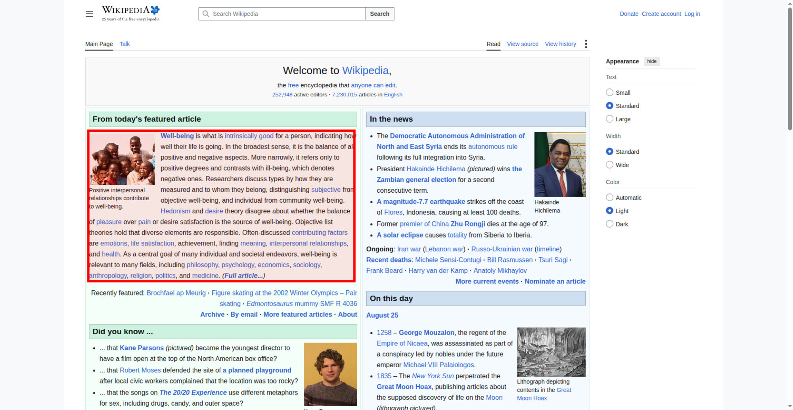Open the View history tab

[x=560, y=44]
